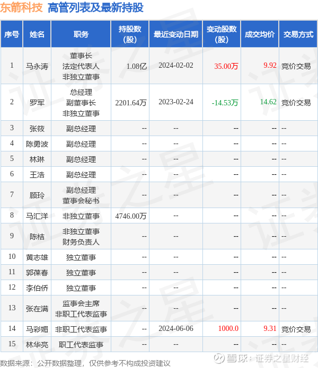318x368 pixels.
Task: Click 职工代表监事 in 林华亮's row
Action: [81, 345]
